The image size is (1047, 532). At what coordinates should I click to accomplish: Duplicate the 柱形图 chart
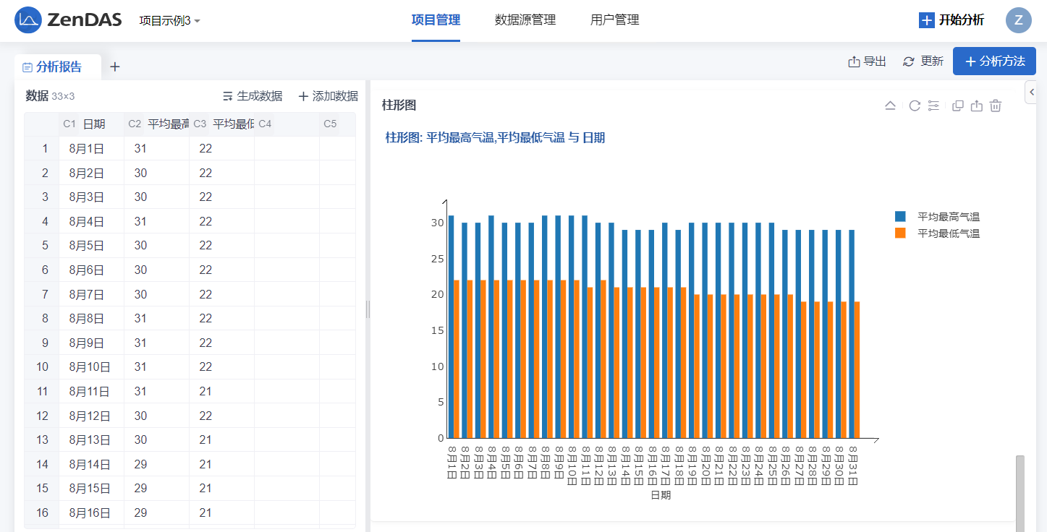pyautogui.click(x=957, y=106)
